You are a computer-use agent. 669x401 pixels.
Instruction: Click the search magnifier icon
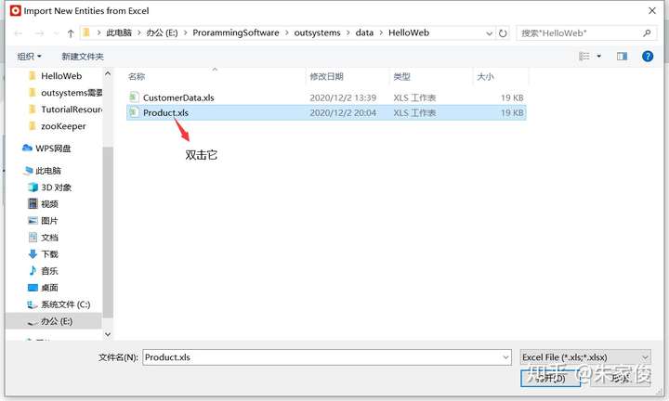point(647,32)
